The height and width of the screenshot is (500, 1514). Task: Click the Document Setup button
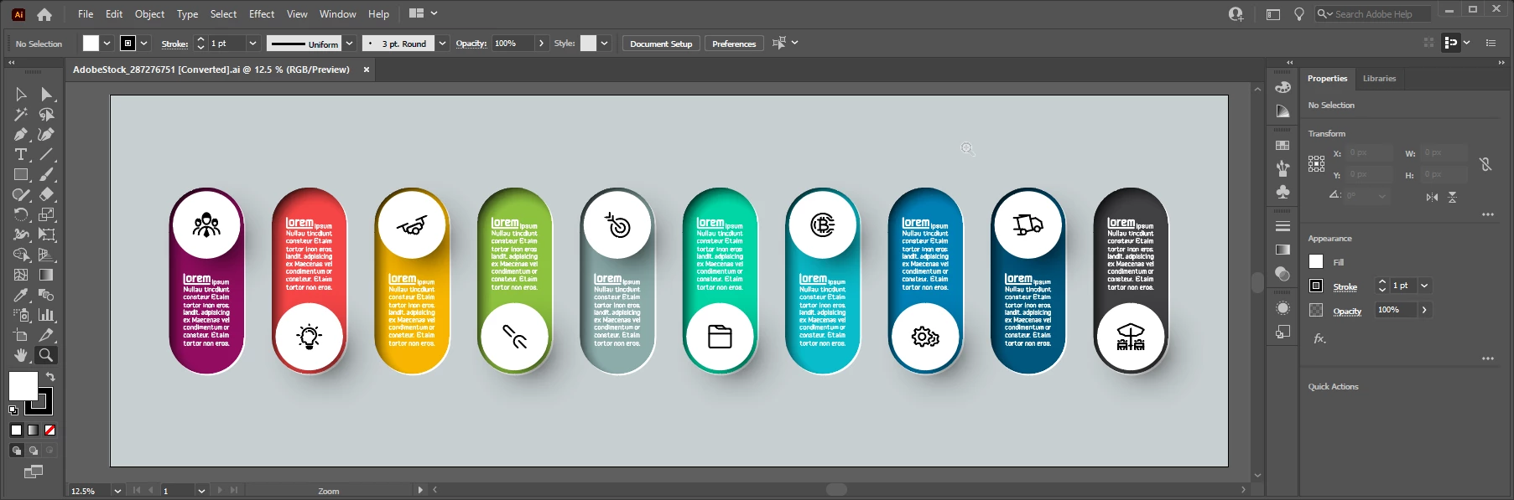[x=661, y=44]
